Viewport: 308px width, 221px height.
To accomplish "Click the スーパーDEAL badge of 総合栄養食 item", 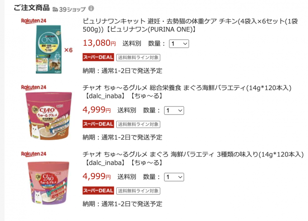I will point(98,124).
